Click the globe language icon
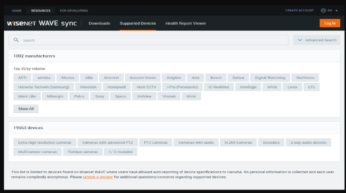Viewport: 346px width, 193px height. coord(323,10)
